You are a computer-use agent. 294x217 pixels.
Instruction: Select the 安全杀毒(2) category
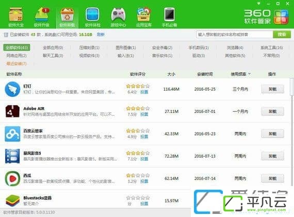(x=162, y=47)
